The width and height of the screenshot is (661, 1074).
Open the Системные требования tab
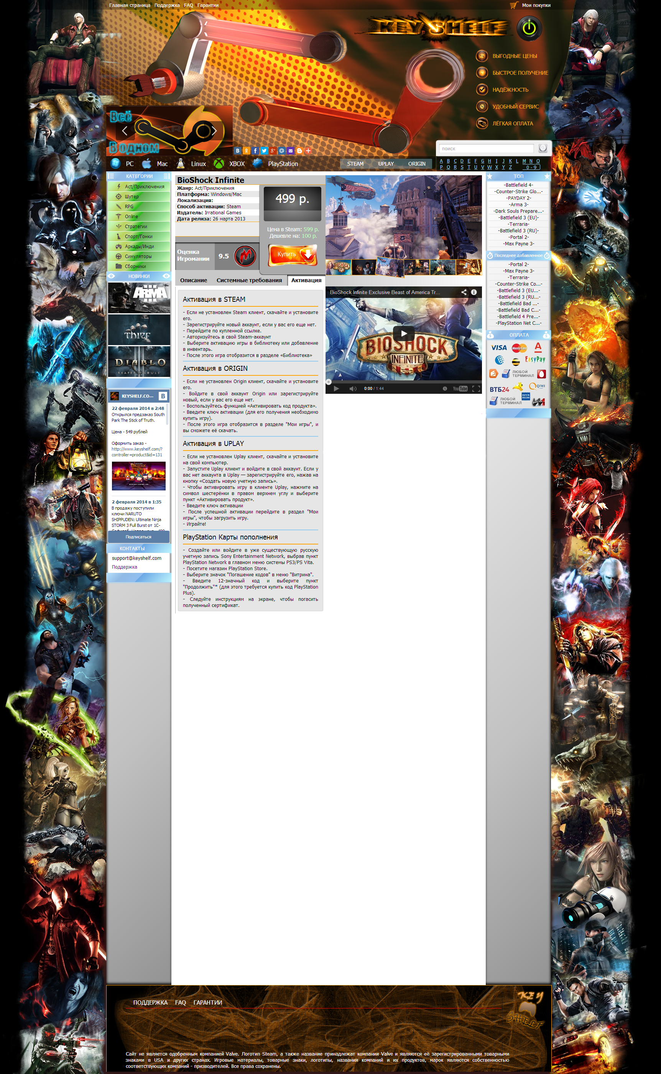pos(249,280)
